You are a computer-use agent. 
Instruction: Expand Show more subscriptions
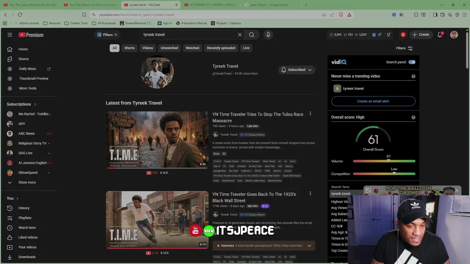[27, 182]
